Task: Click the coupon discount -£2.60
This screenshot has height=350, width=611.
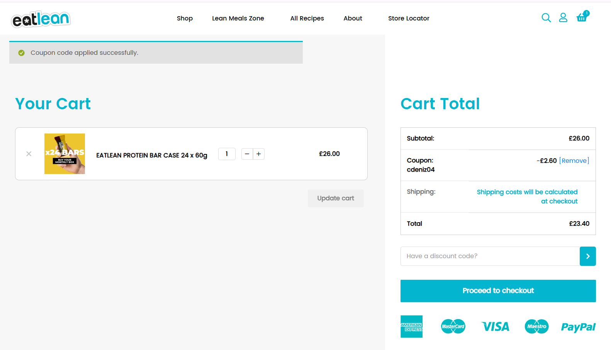Action: click(547, 161)
